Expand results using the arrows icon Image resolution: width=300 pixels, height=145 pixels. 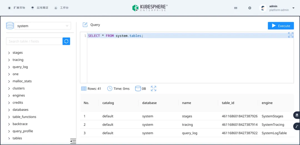pyautogui.click(x=154, y=88)
